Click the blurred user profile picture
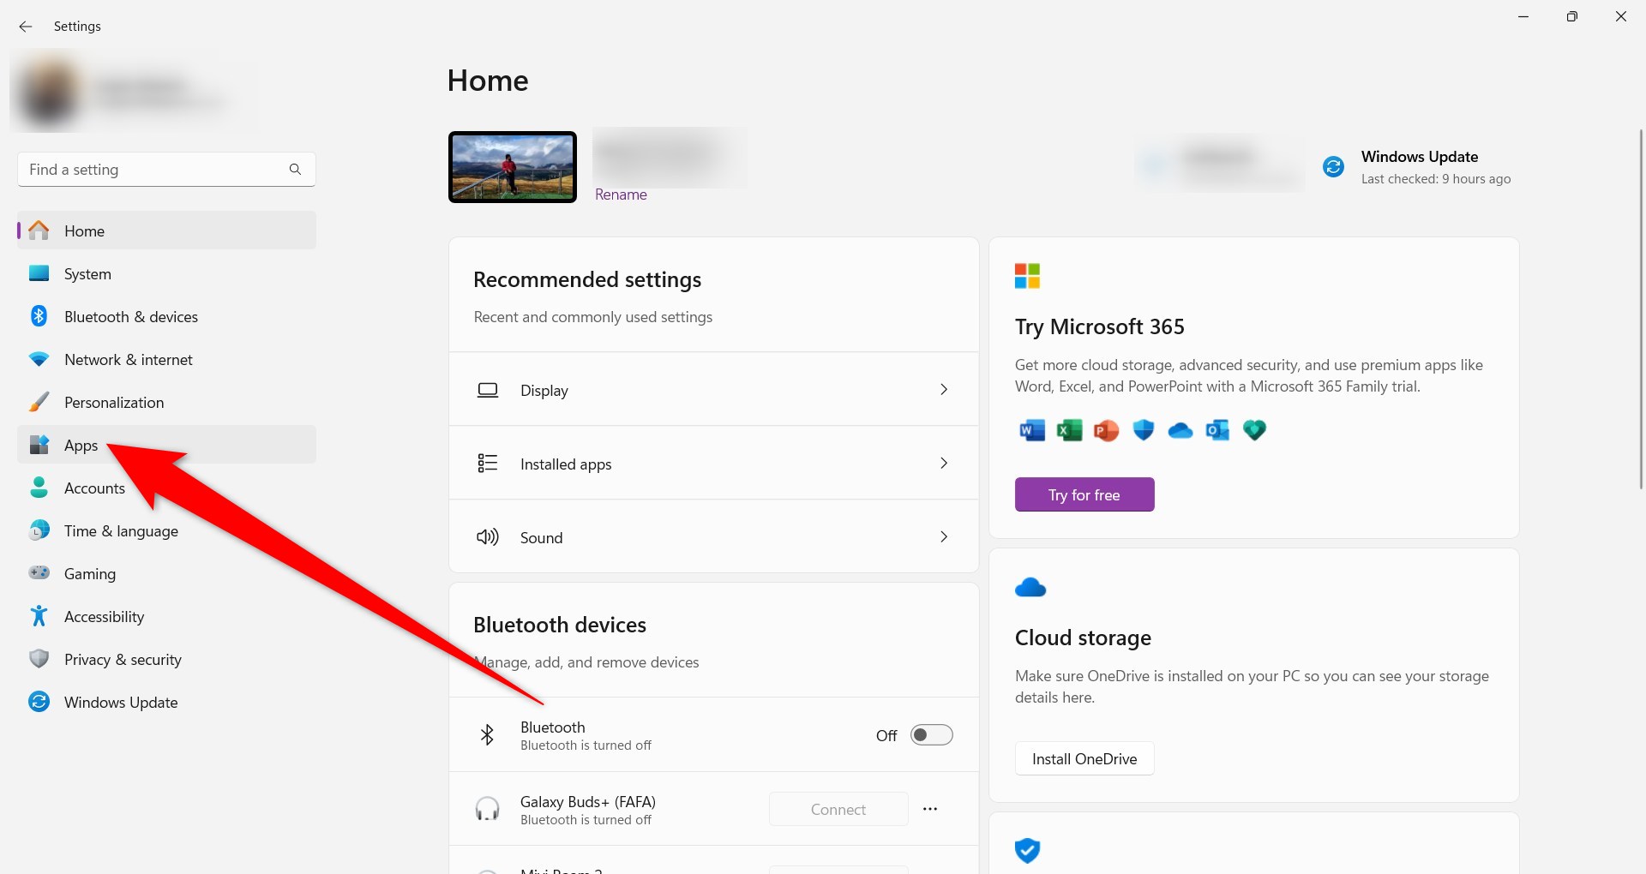This screenshot has height=874, width=1646. tap(47, 93)
